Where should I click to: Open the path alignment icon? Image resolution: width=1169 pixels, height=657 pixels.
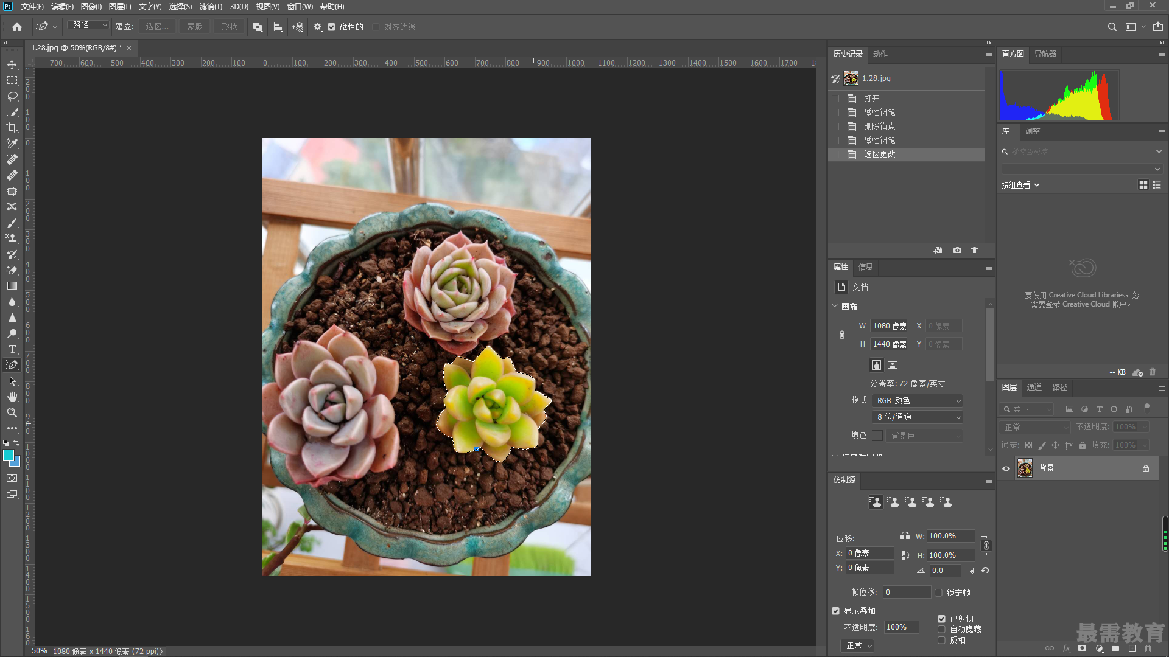[x=278, y=27]
